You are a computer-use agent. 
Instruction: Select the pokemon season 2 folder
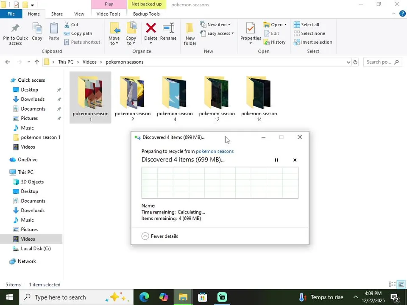point(133,98)
